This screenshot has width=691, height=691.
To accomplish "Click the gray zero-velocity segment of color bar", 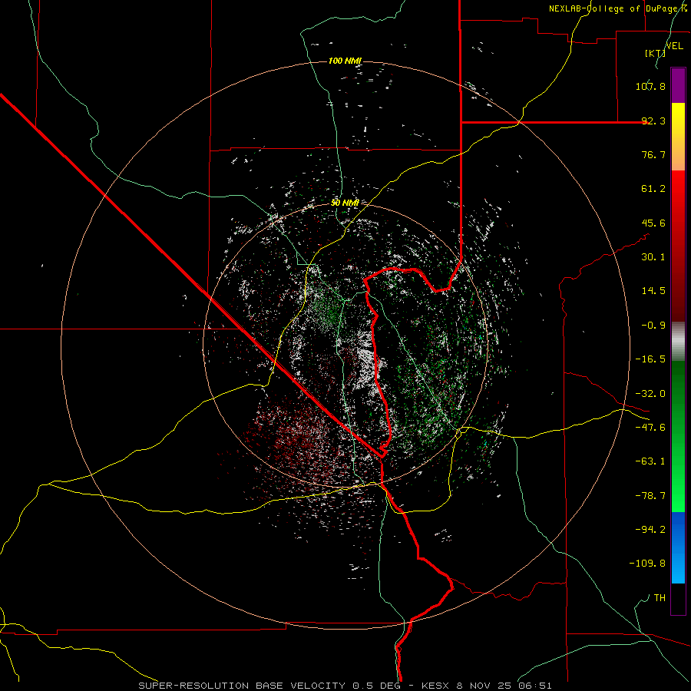I will pos(678,341).
